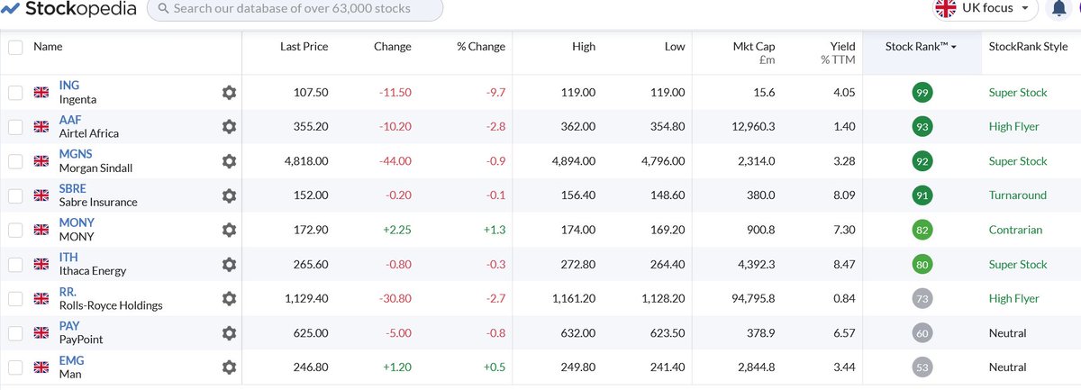The image size is (1081, 390).
Task: Sort by Yield % TTM column
Action: pos(838,52)
